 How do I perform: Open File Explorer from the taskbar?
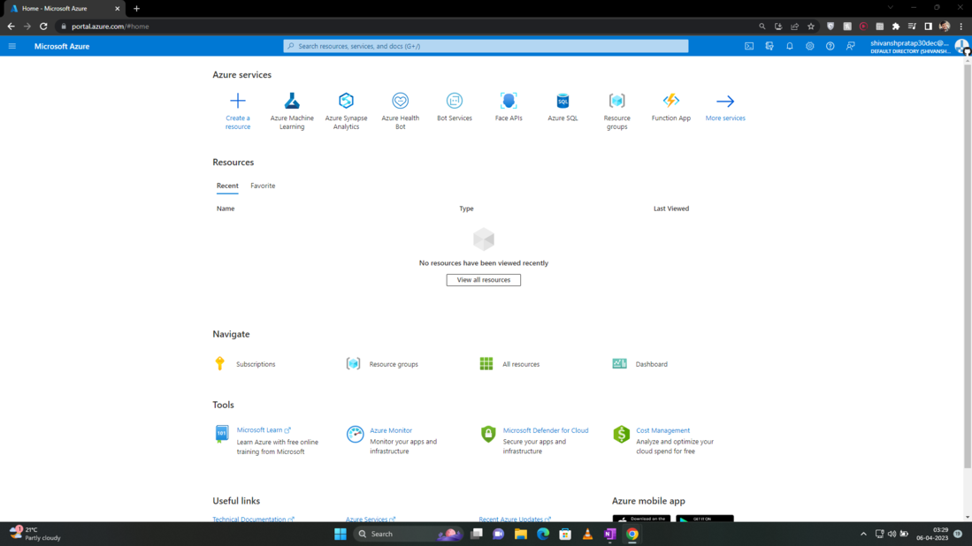[521, 534]
